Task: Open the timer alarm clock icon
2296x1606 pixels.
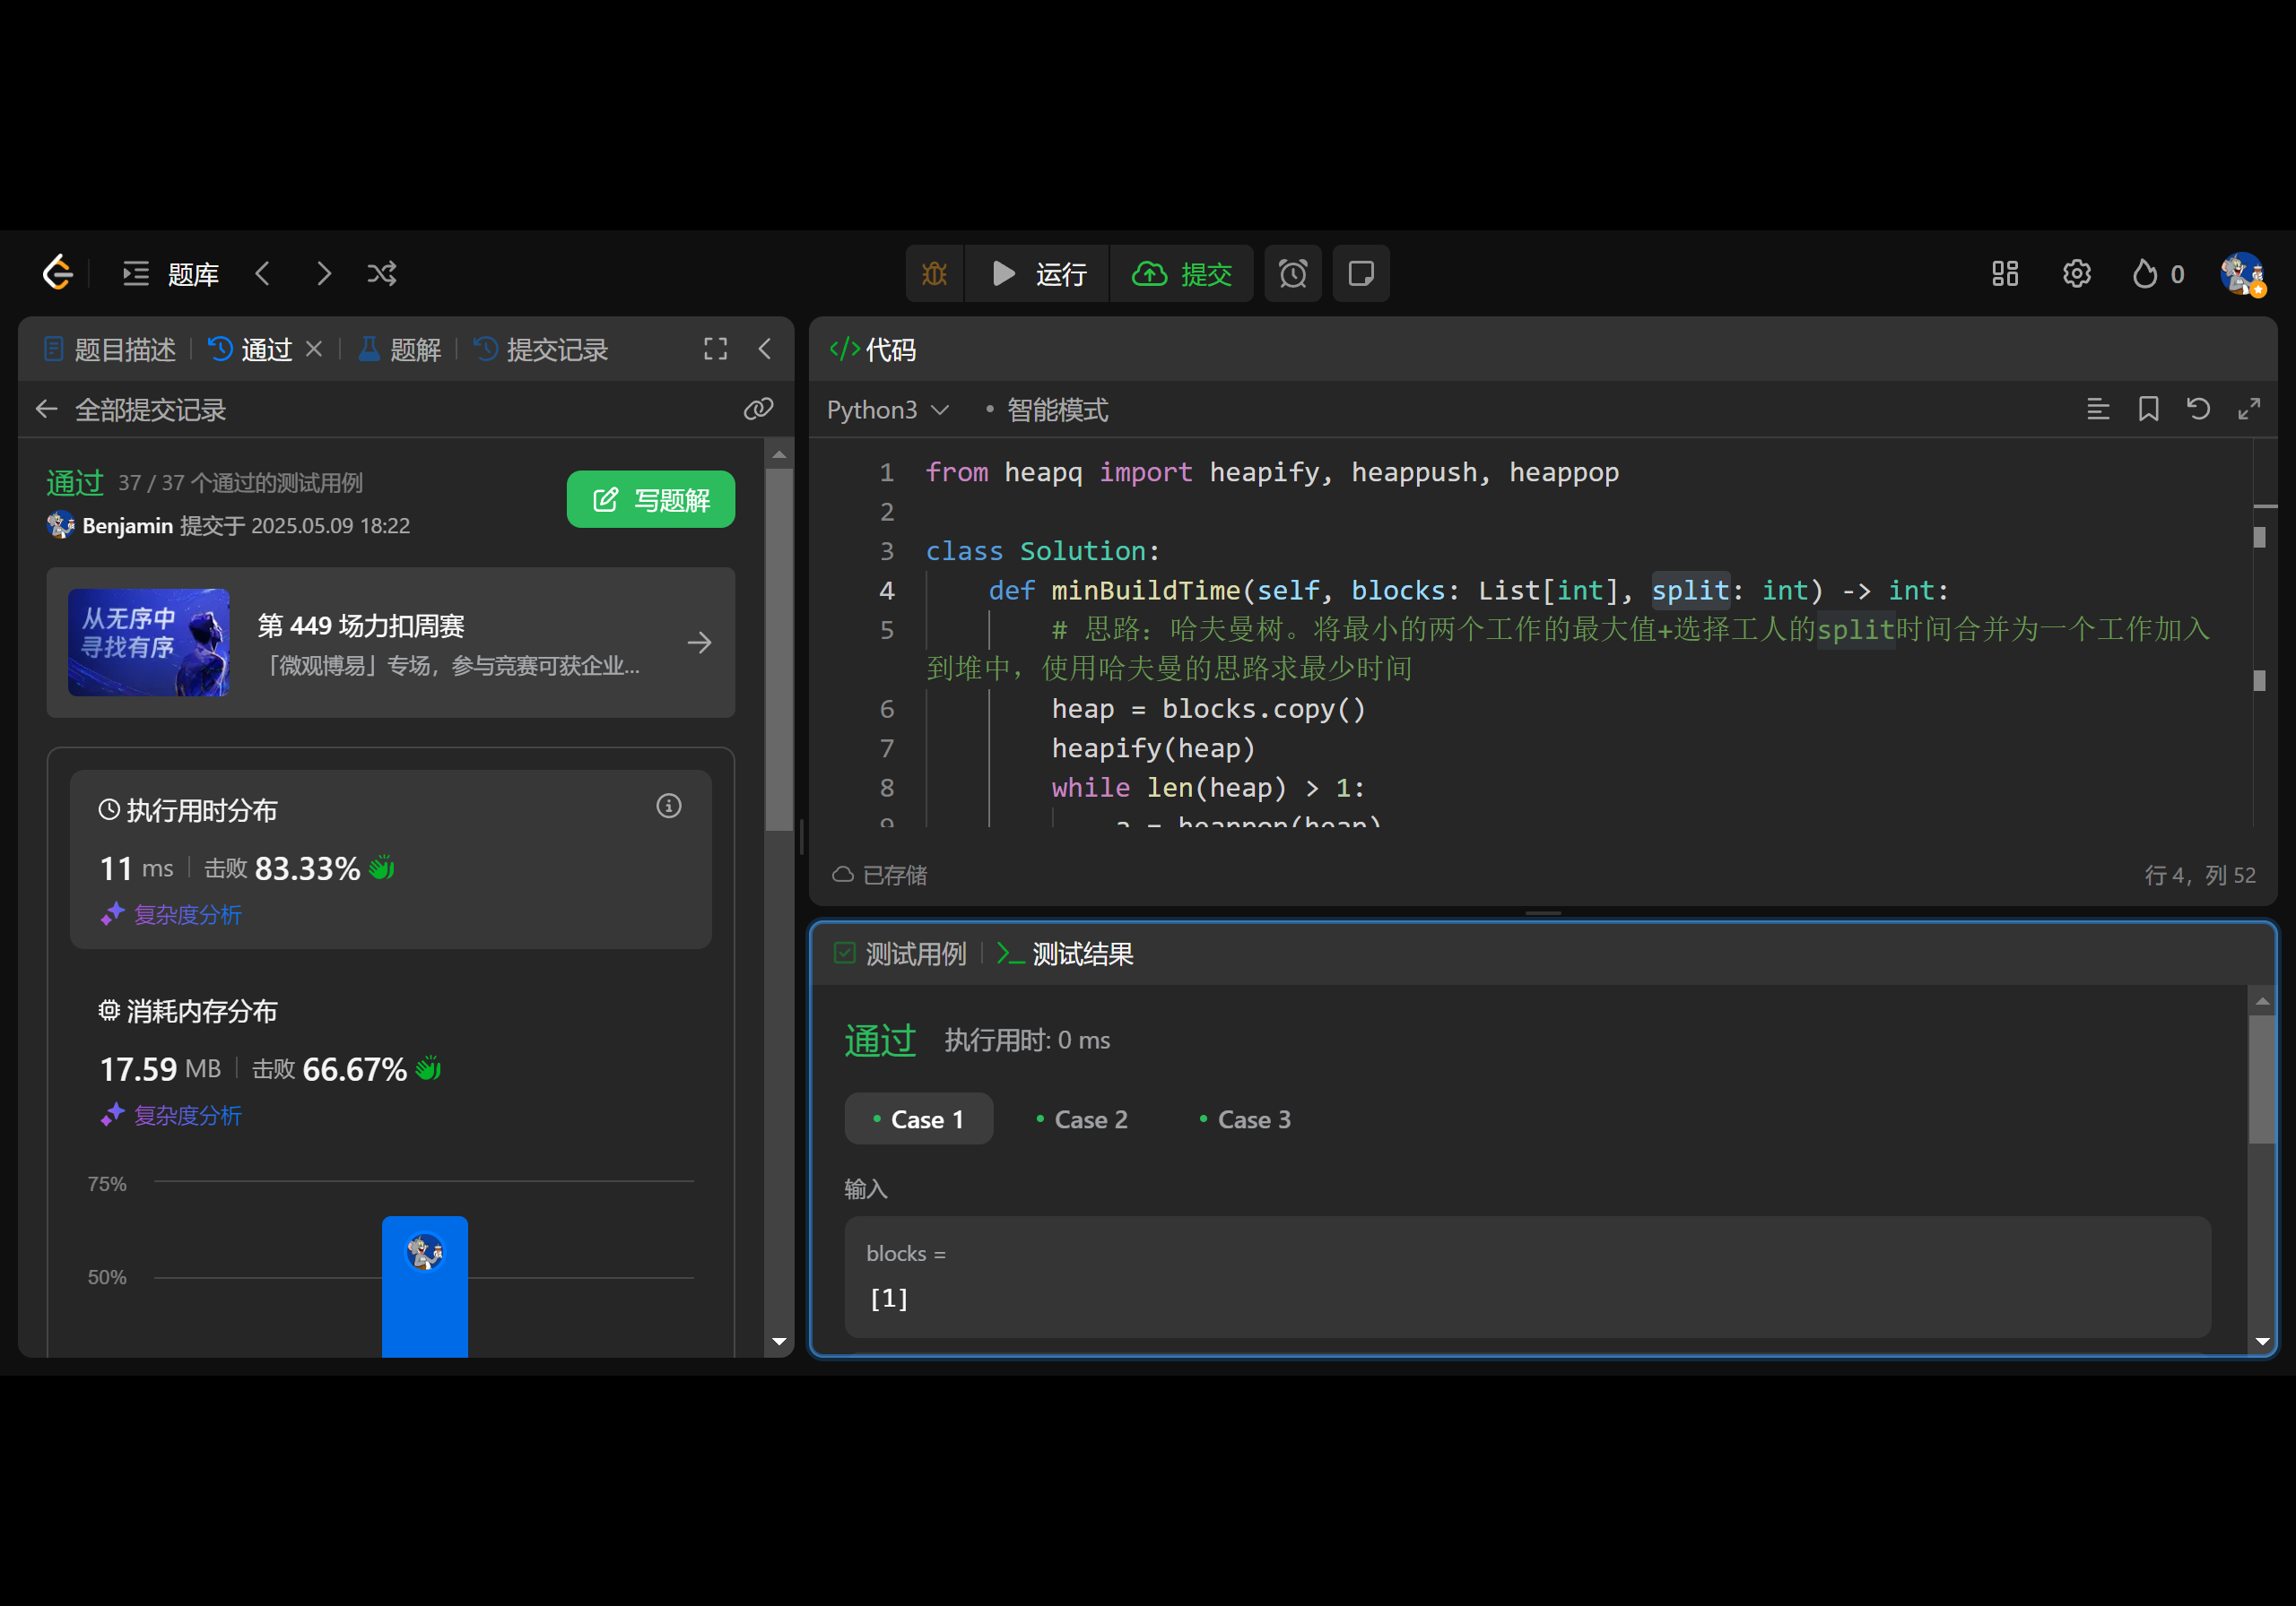Action: pos(1292,274)
